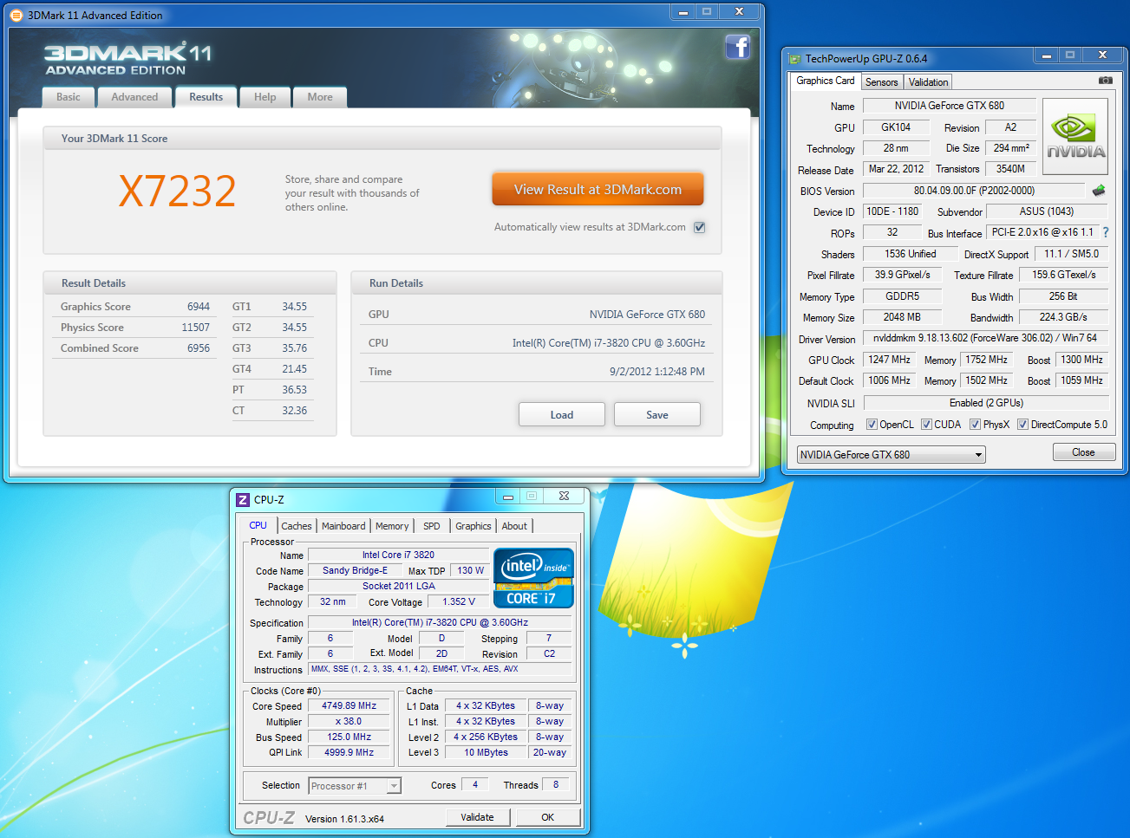The image size is (1130, 838).
Task: Open the Graphics tab in CPU-Z
Action: click(x=474, y=526)
